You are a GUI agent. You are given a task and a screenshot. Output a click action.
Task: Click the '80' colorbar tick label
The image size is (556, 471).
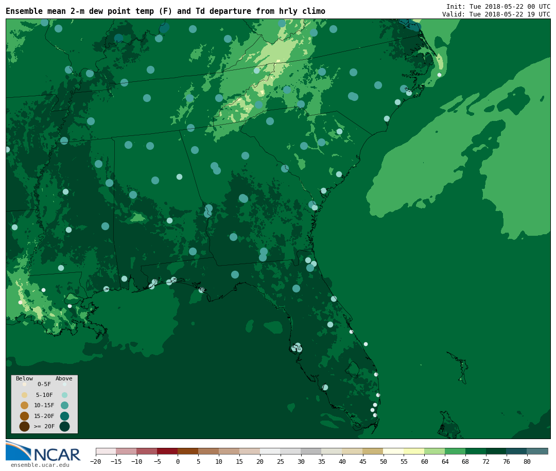coord(527,461)
